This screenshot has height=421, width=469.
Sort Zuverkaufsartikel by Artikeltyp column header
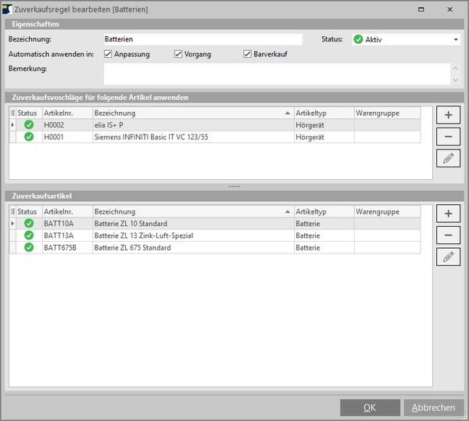point(324,212)
